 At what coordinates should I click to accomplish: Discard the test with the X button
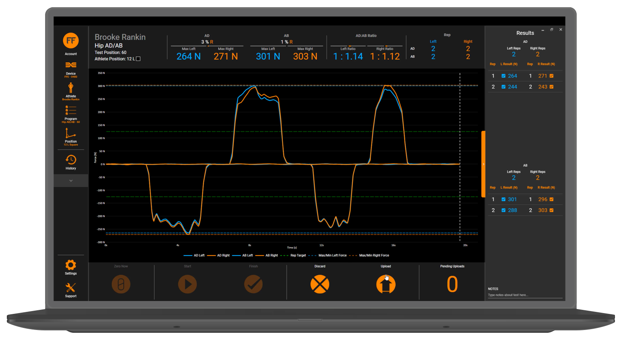pyautogui.click(x=320, y=284)
